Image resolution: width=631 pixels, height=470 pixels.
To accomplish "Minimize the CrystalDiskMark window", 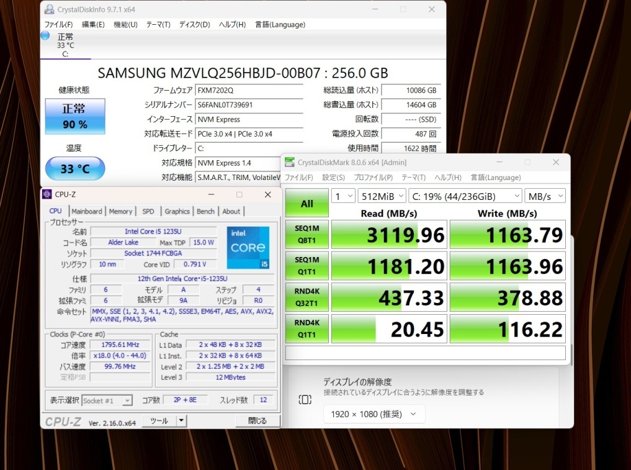I will [x=499, y=162].
